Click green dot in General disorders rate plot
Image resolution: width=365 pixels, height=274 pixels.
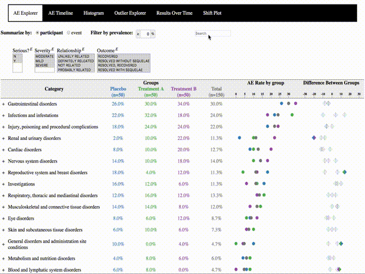pyautogui.click(x=236, y=244)
